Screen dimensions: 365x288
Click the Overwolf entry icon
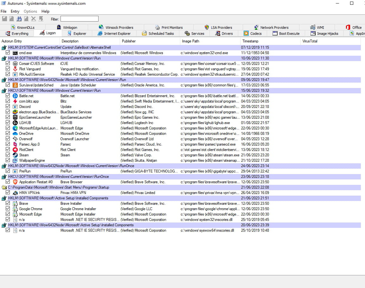pos(15,139)
